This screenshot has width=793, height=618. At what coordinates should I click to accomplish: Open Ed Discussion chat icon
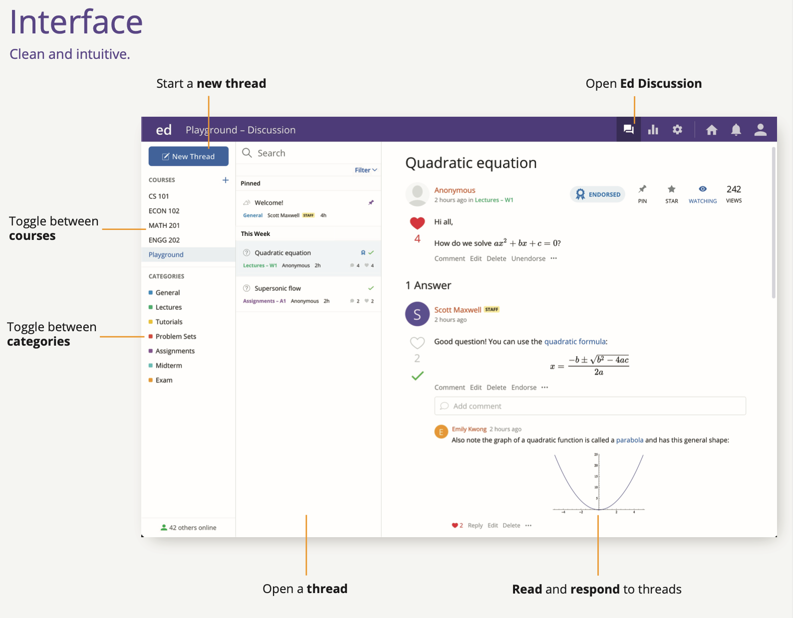628,130
